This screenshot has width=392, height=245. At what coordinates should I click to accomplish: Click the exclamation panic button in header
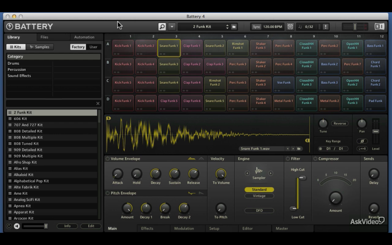click(326, 27)
